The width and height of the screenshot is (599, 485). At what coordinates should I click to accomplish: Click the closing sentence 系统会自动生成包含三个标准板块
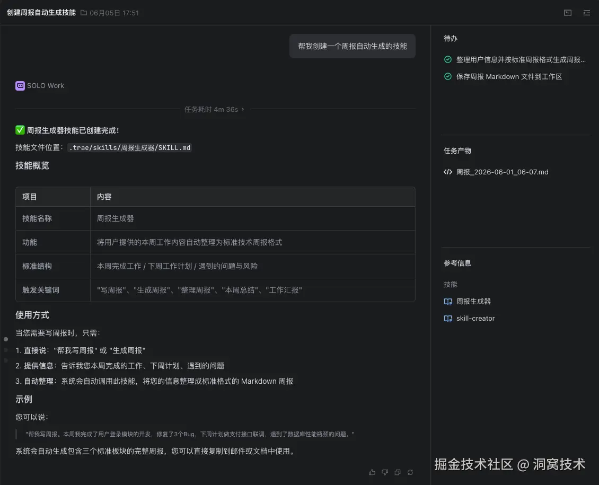[x=156, y=451]
